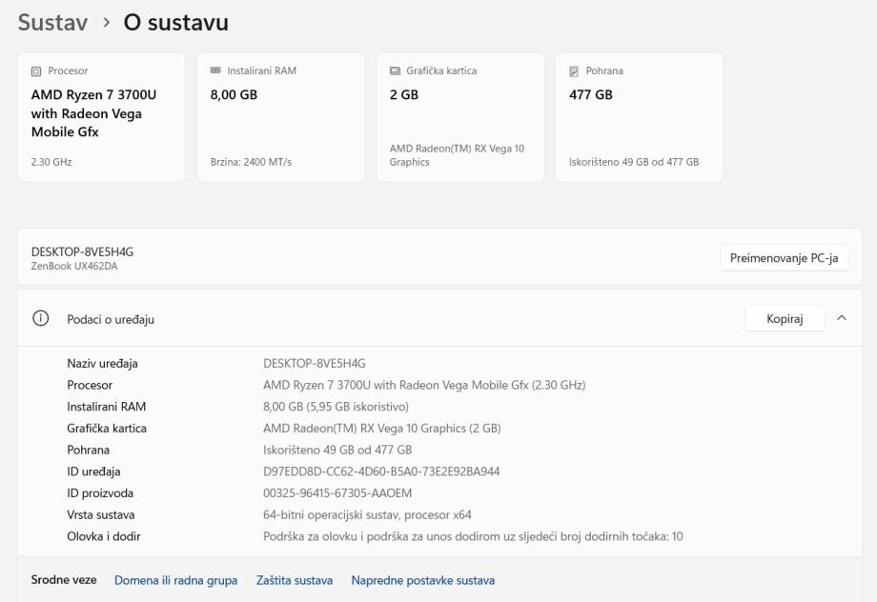Click the installed RAM icon
The height and width of the screenshot is (602, 877).
[215, 71]
